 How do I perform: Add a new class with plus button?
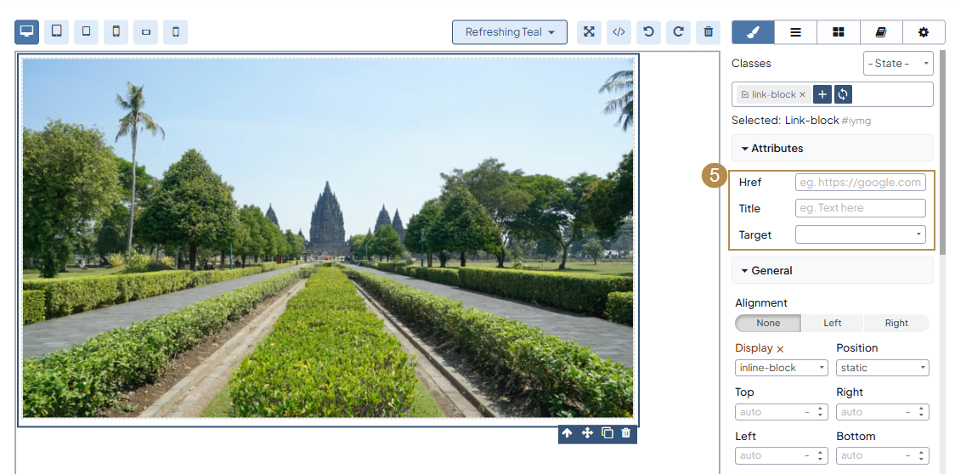click(x=822, y=94)
